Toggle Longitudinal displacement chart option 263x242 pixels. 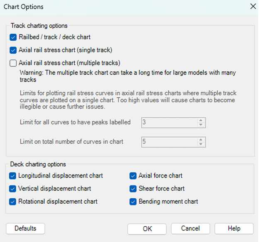[x=13, y=175]
